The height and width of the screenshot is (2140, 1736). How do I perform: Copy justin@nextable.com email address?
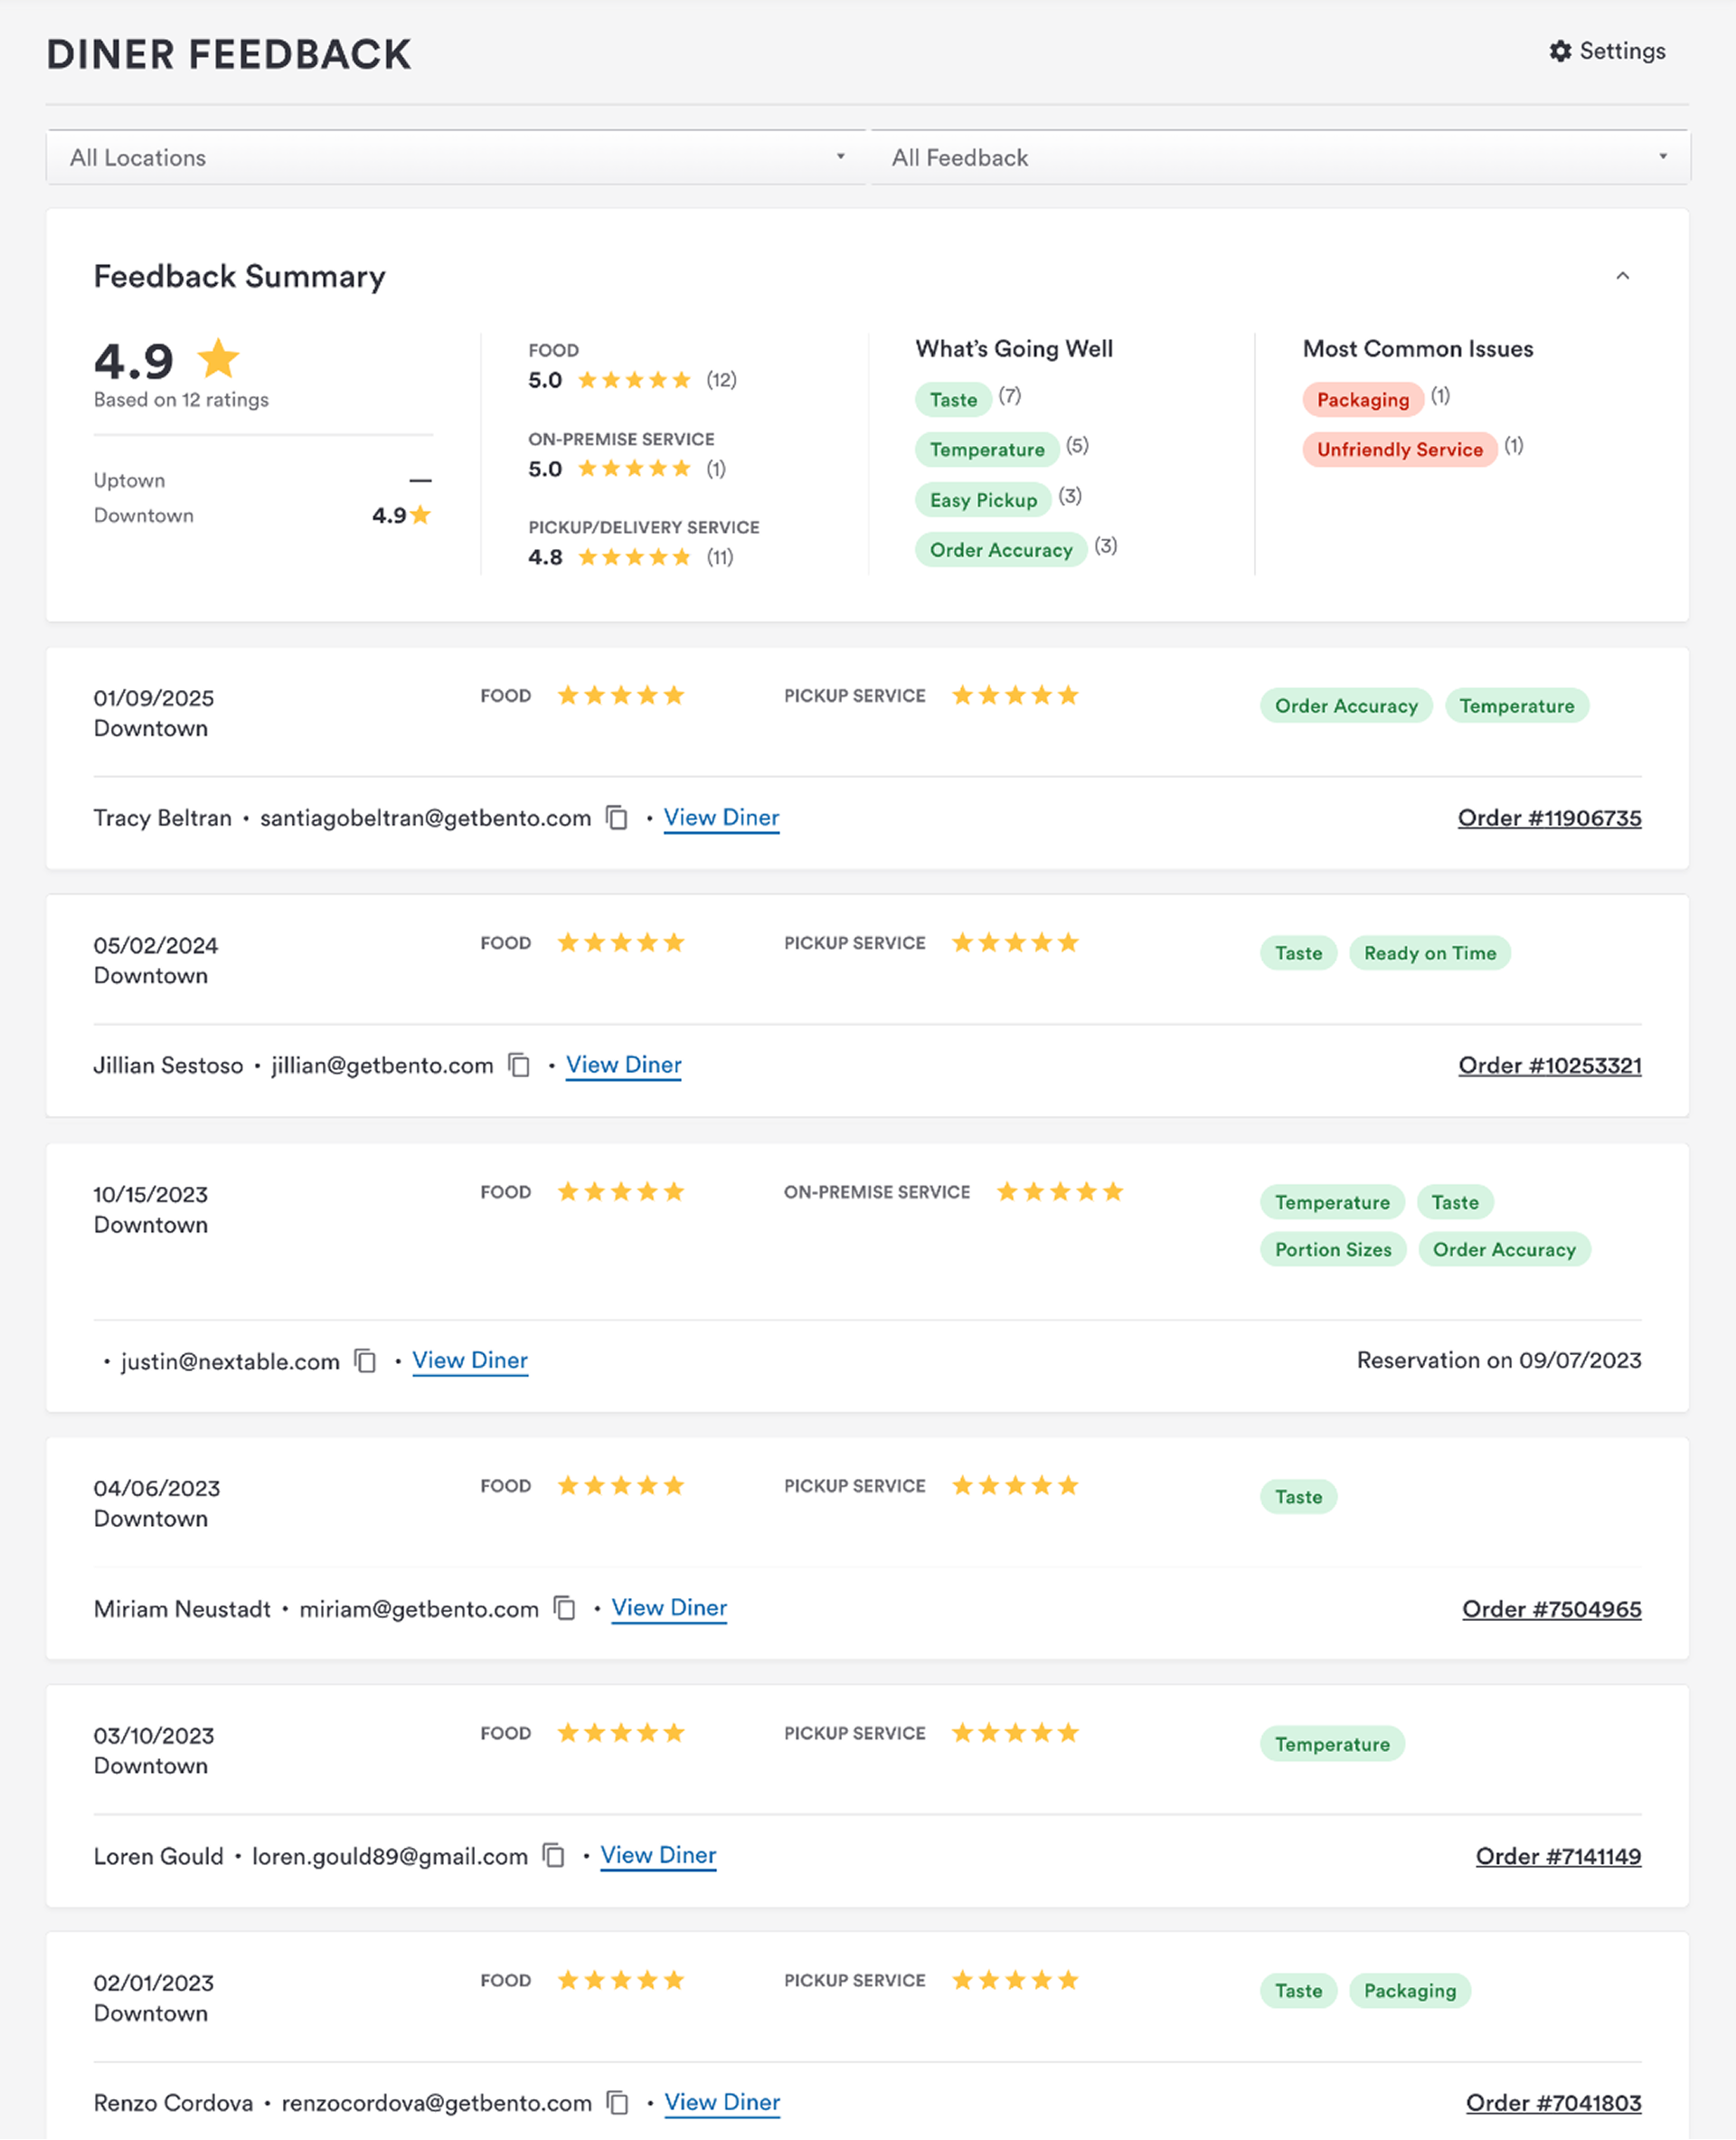click(366, 1360)
